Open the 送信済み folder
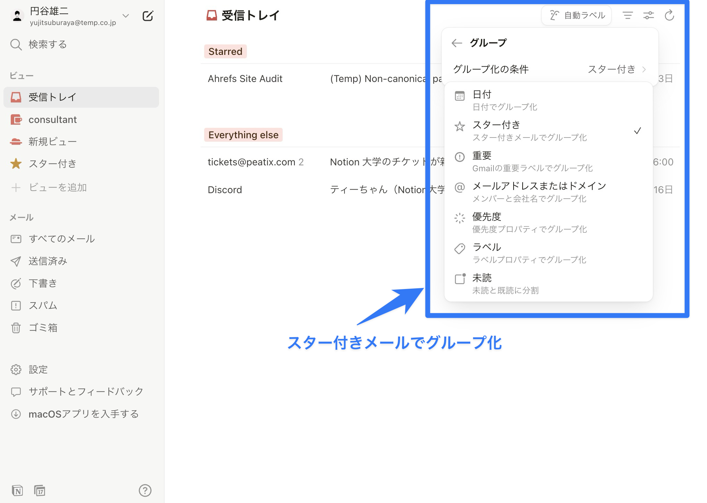707x503 pixels. pyautogui.click(x=81, y=261)
